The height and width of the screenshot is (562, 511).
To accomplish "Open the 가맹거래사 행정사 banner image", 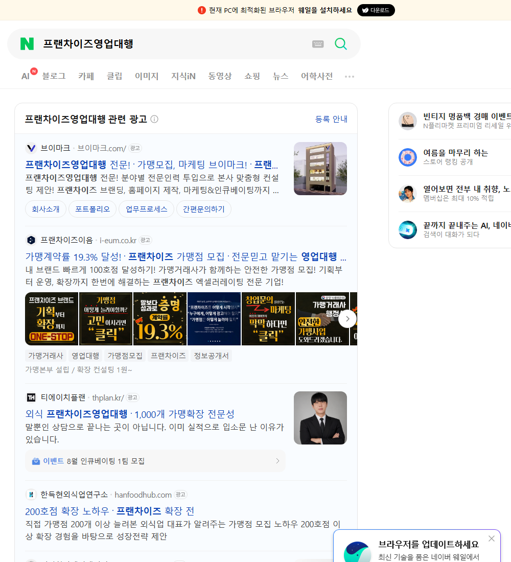I will [x=322, y=319].
